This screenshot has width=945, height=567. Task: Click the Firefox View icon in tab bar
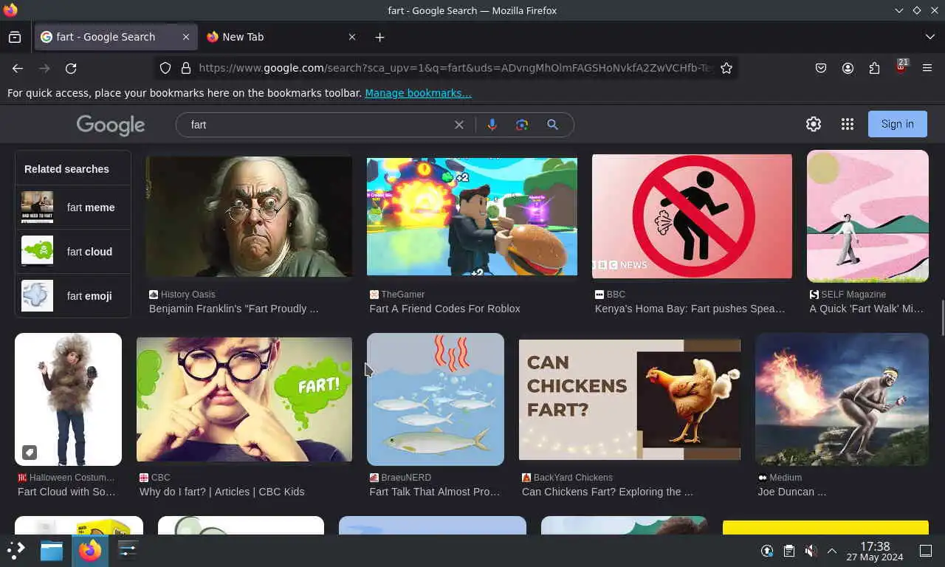coord(15,37)
